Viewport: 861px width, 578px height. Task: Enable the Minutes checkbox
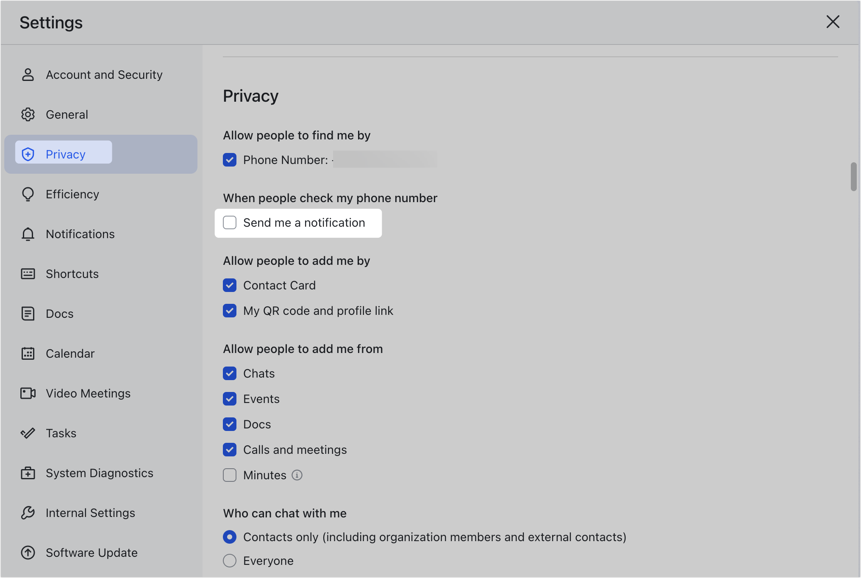pyautogui.click(x=230, y=475)
